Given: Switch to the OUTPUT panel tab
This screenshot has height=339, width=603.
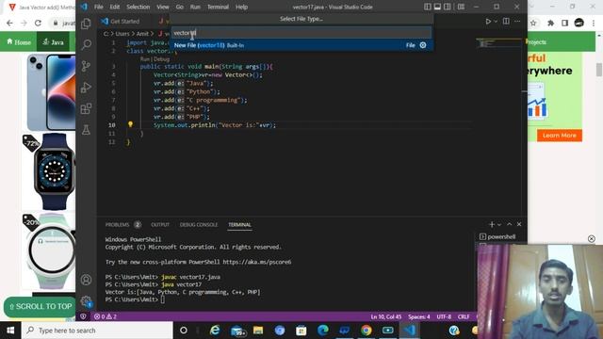Looking at the screenshot, I should (160, 225).
